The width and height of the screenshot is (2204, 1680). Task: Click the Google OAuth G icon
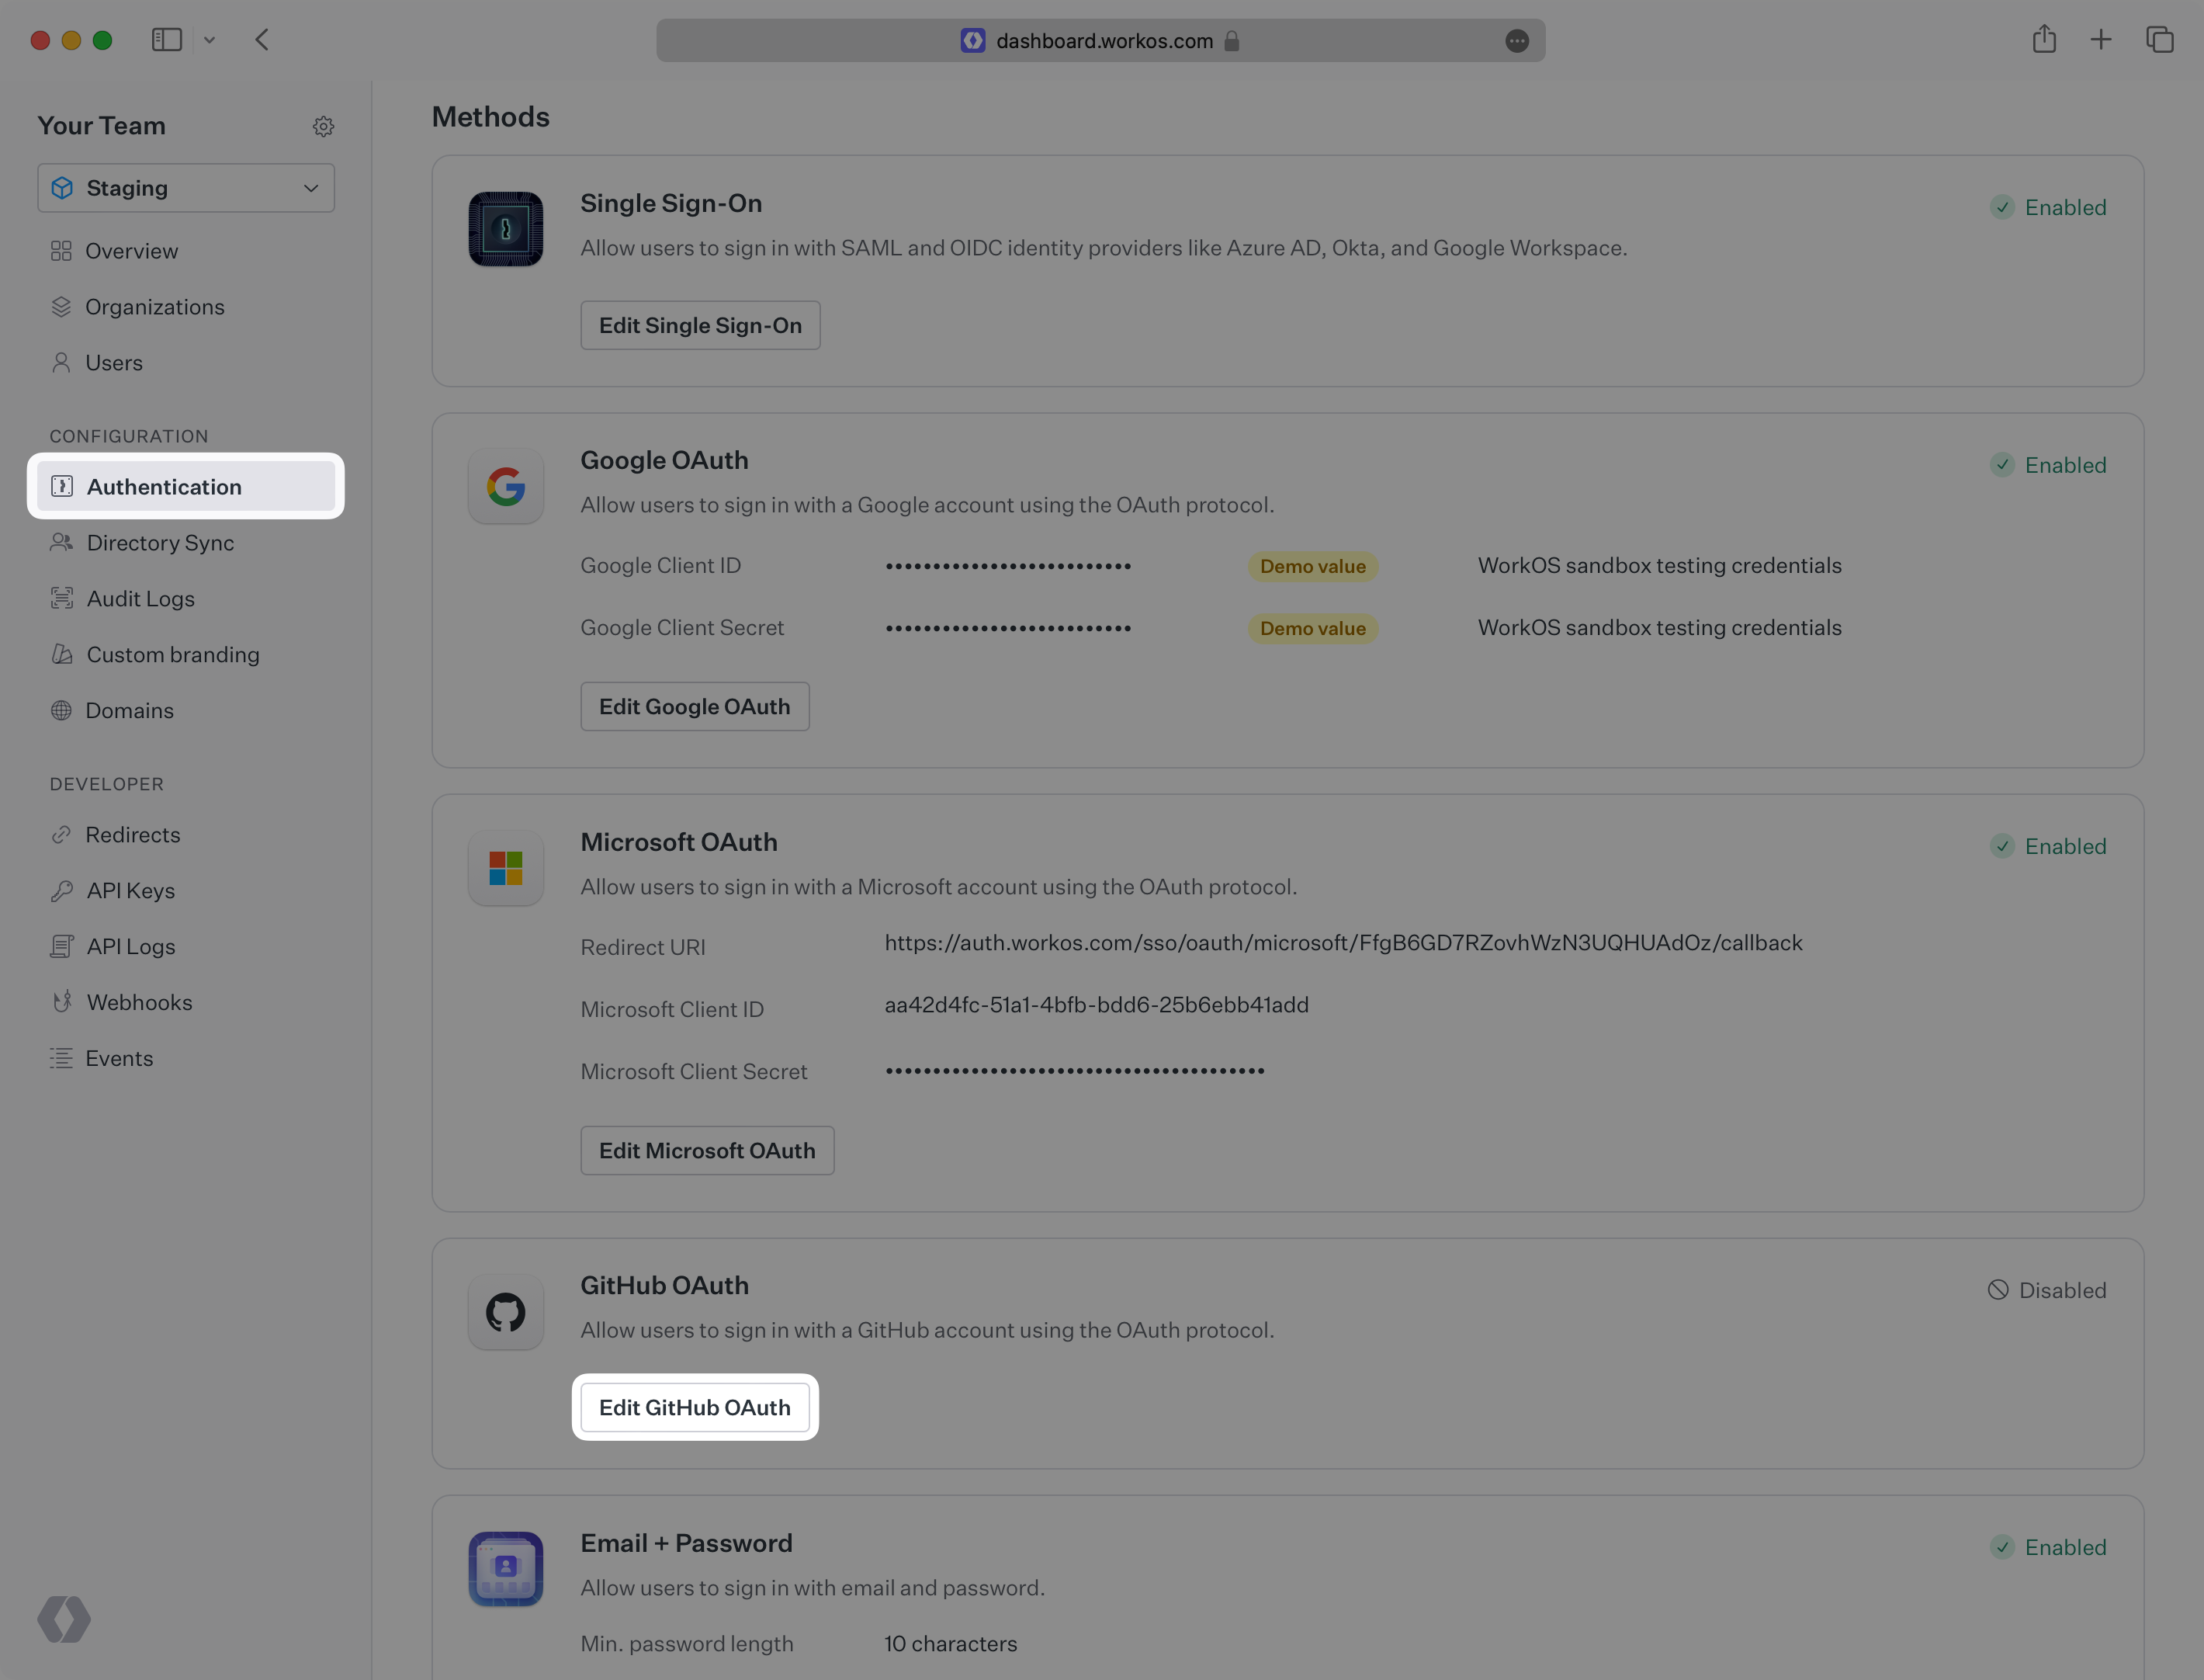(x=506, y=487)
